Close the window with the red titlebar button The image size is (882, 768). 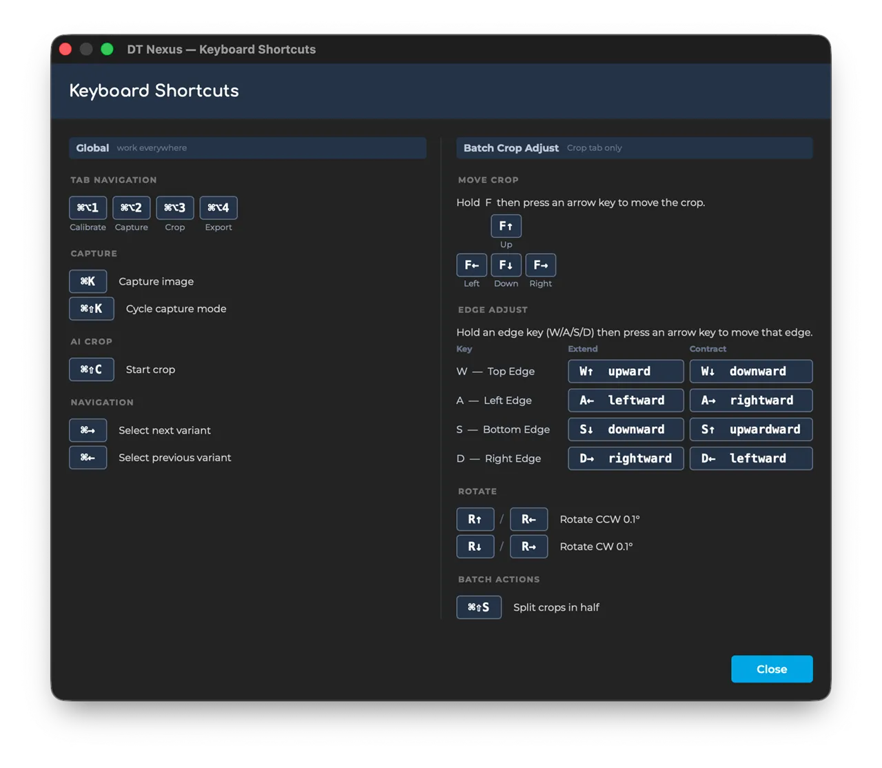click(x=65, y=49)
